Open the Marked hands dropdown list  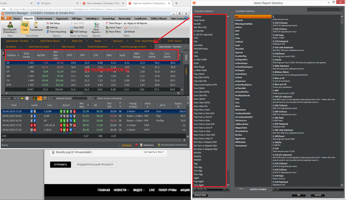click(89, 98)
